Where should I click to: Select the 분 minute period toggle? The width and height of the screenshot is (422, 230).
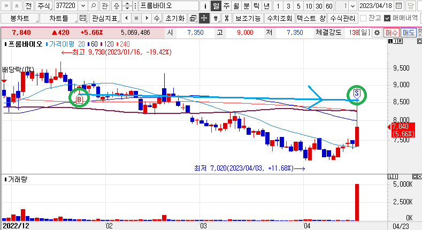[x=246, y=6]
